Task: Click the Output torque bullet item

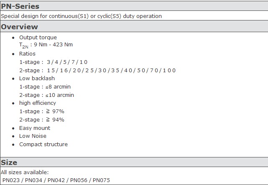Action: pos(38,37)
